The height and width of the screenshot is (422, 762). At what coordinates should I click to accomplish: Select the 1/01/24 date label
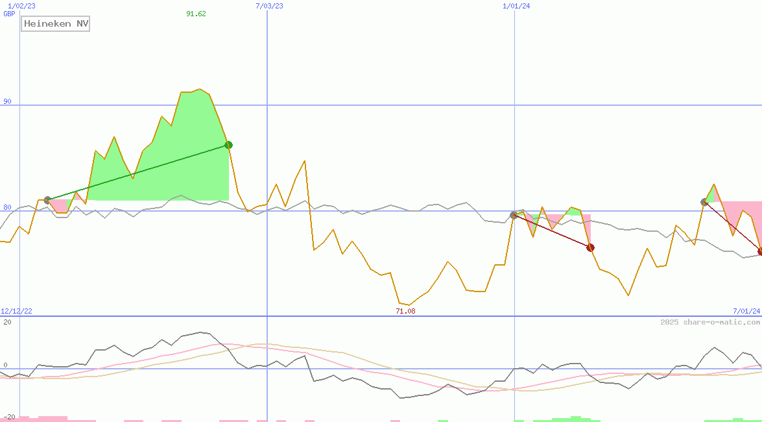[516, 6]
